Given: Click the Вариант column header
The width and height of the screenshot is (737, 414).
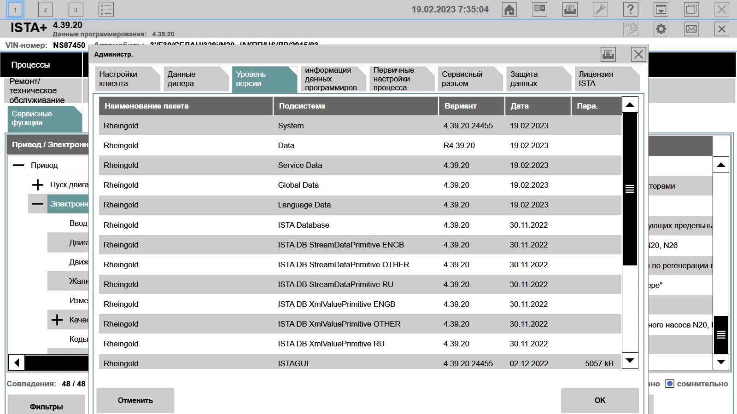Looking at the screenshot, I should pos(472,106).
